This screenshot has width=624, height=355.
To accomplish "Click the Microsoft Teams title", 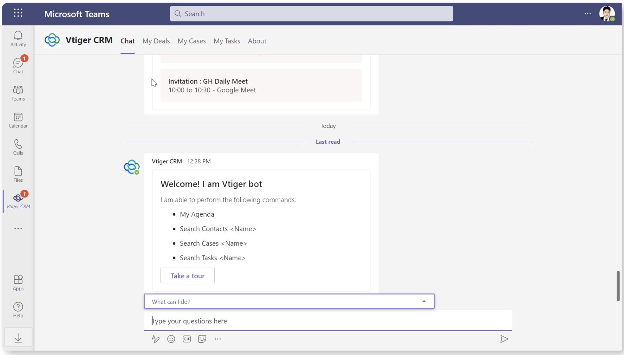I will coord(77,14).
